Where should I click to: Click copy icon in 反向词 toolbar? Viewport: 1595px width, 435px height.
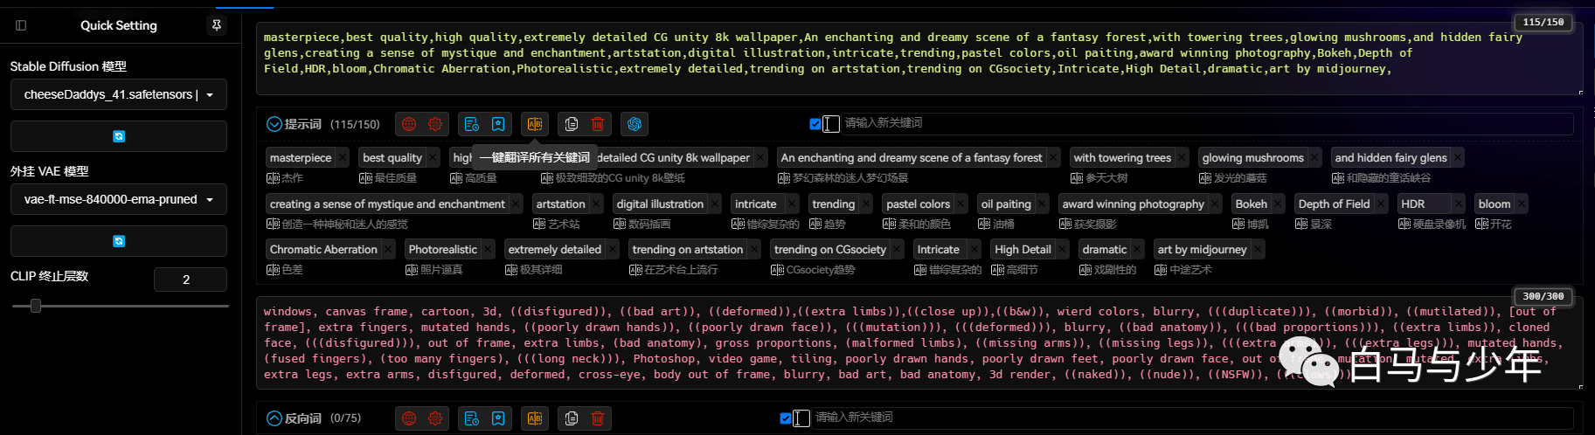(x=572, y=418)
